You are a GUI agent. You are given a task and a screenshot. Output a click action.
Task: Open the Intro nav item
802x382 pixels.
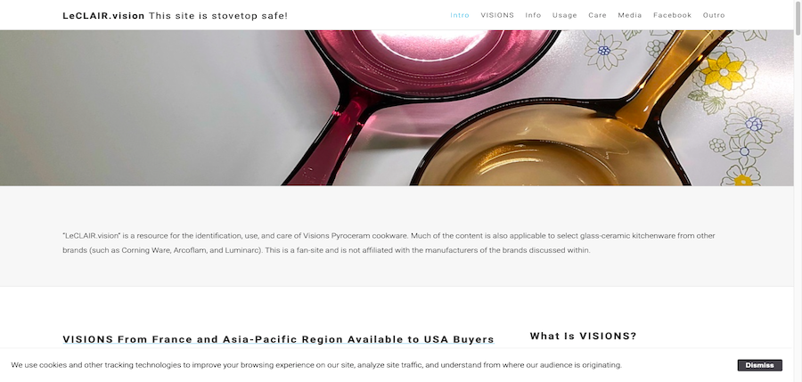pos(459,15)
